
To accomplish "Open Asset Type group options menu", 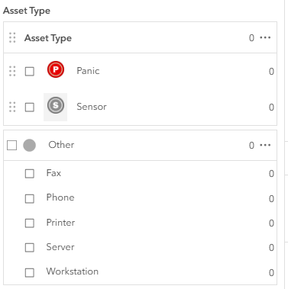I will coord(265,37).
